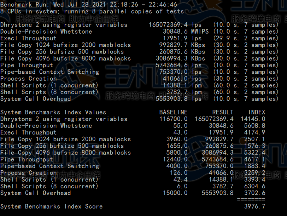Screen dimensions: 287x216
Task: Click the MWIPS unit label
Action: [200, 32]
